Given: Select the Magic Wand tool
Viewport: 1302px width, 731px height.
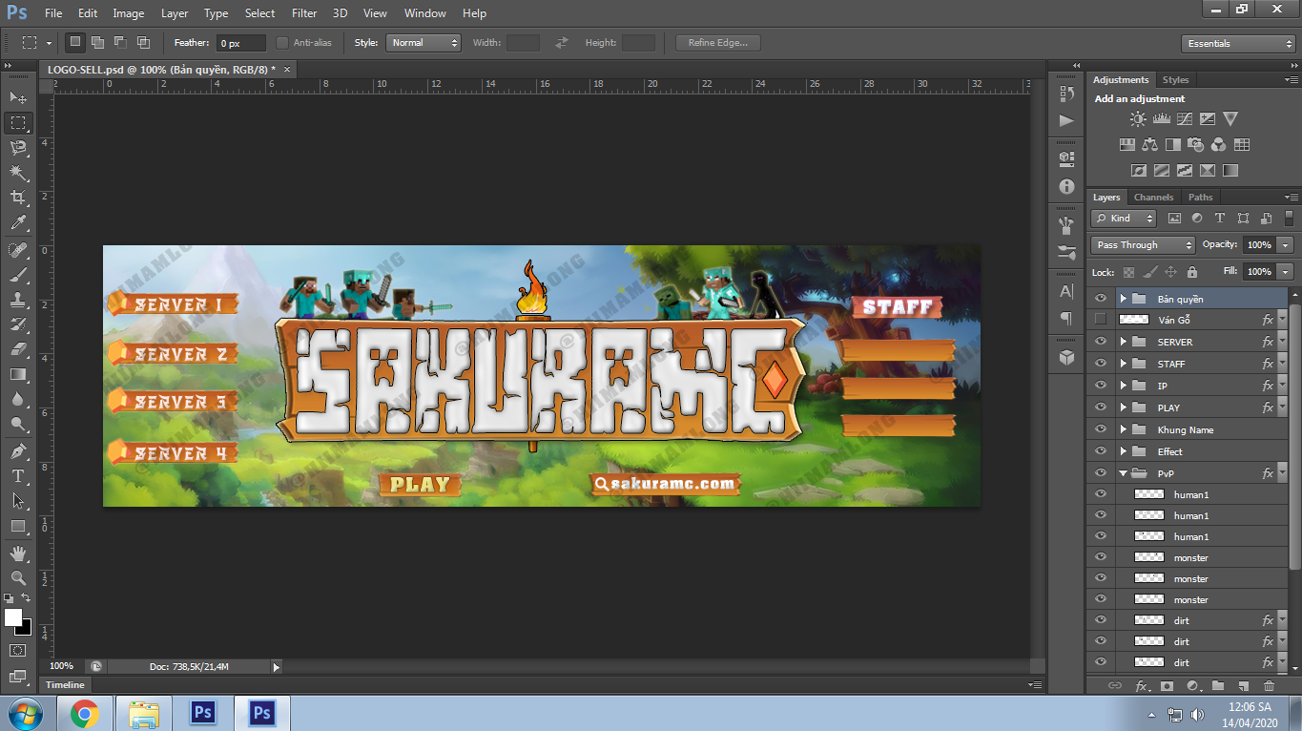Looking at the screenshot, I should point(18,173).
